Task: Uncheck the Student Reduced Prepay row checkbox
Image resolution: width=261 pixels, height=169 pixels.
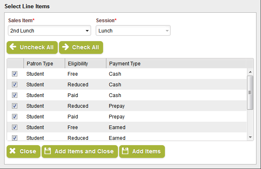Action: [15, 106]
